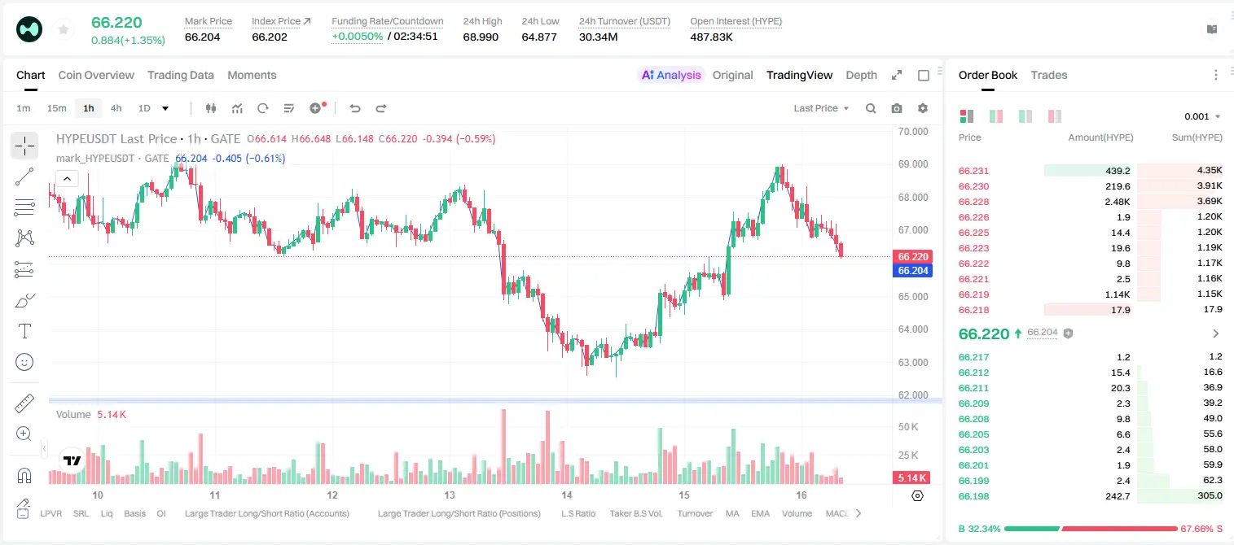Image resolution: width=1234 pixels, height=545 pixels.
Task: Select the text annotation tool
Action: [24, 331]
